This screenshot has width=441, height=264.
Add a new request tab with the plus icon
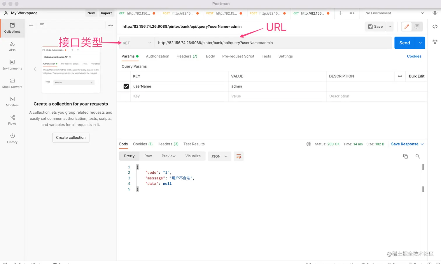coord(340,13)
